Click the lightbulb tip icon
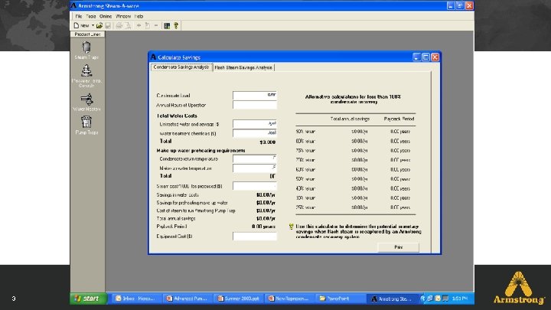This screenshot has height=310, width=551. point(291,227)
